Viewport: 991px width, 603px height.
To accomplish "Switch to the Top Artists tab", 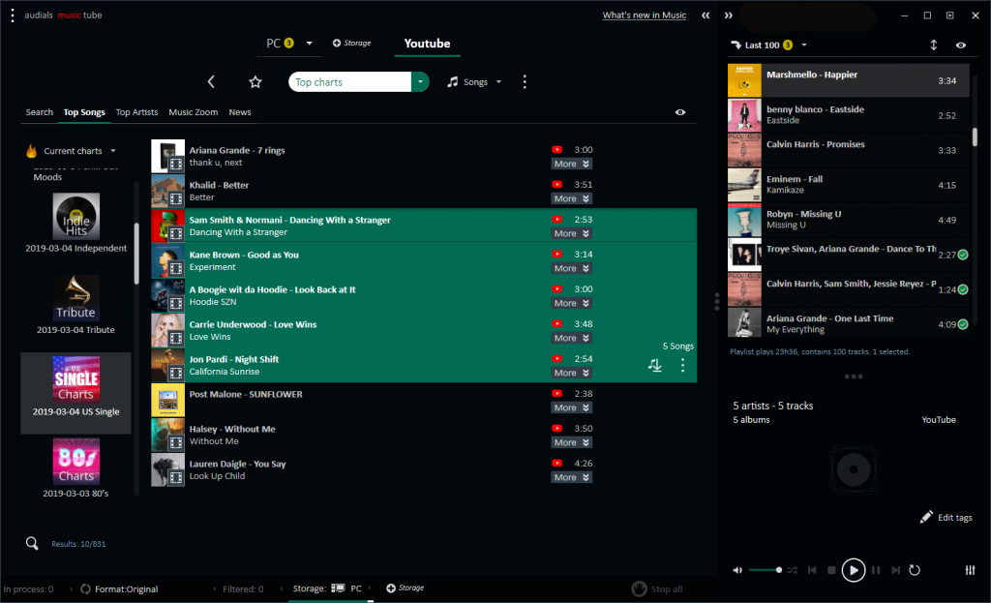I will coord(136,112).
